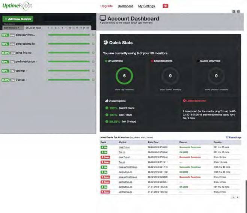The image size is (247, 213).
Task: Click uptime bar for sidebar ping 7co.cc
Action: pyautogui.click(x=69, y=53)
